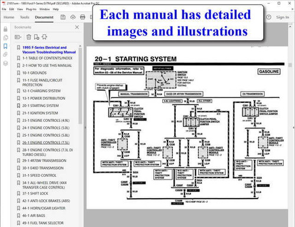Image resolution: width=295 pixels, height=227 pixels.
Task: Open bookmark 30-1 E4OD Transmission
Action: point(43,168)
